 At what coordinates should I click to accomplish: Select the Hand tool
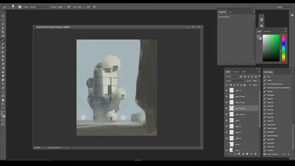tap(3, 100)
